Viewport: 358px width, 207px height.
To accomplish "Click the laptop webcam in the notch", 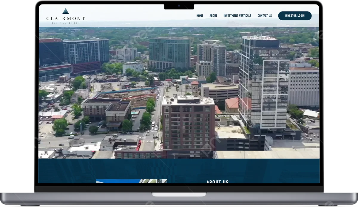I will click(x=179, y=6).
